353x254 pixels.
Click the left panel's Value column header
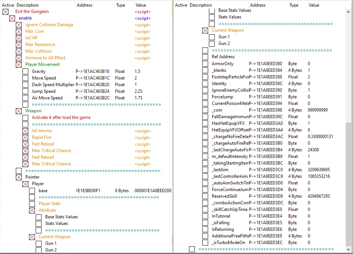(140, 5)
